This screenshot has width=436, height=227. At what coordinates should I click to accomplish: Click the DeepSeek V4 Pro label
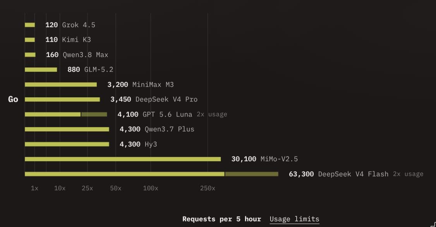pos(167,100)
